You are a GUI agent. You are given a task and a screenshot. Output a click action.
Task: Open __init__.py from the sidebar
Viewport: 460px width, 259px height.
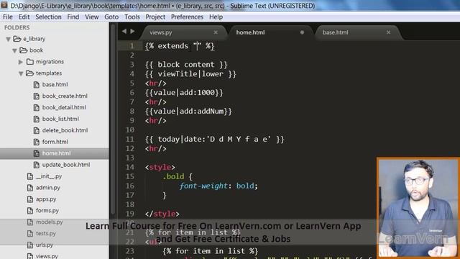pos(49,176)
